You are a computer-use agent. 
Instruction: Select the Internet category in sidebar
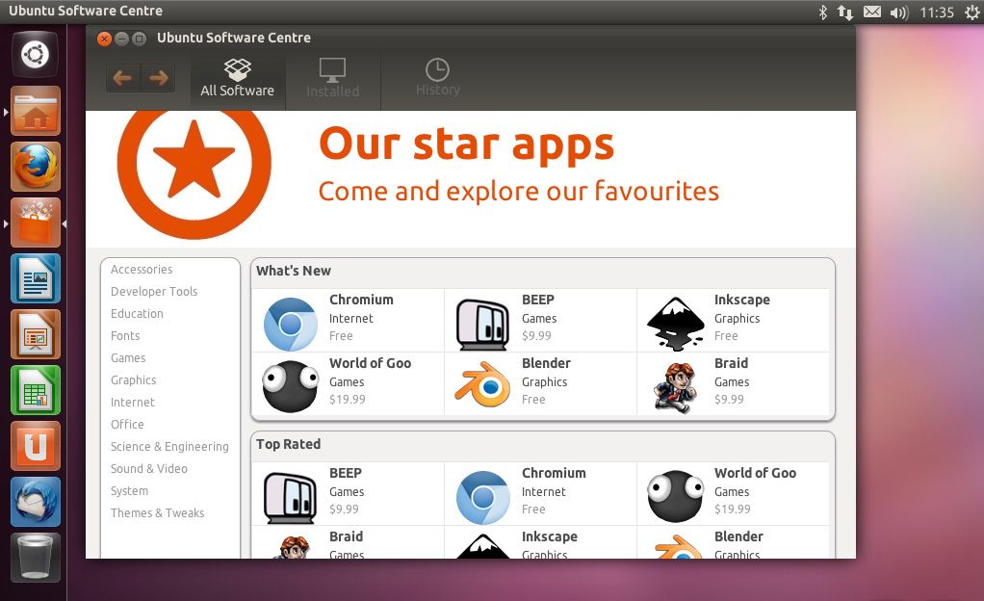coord(133,402)
